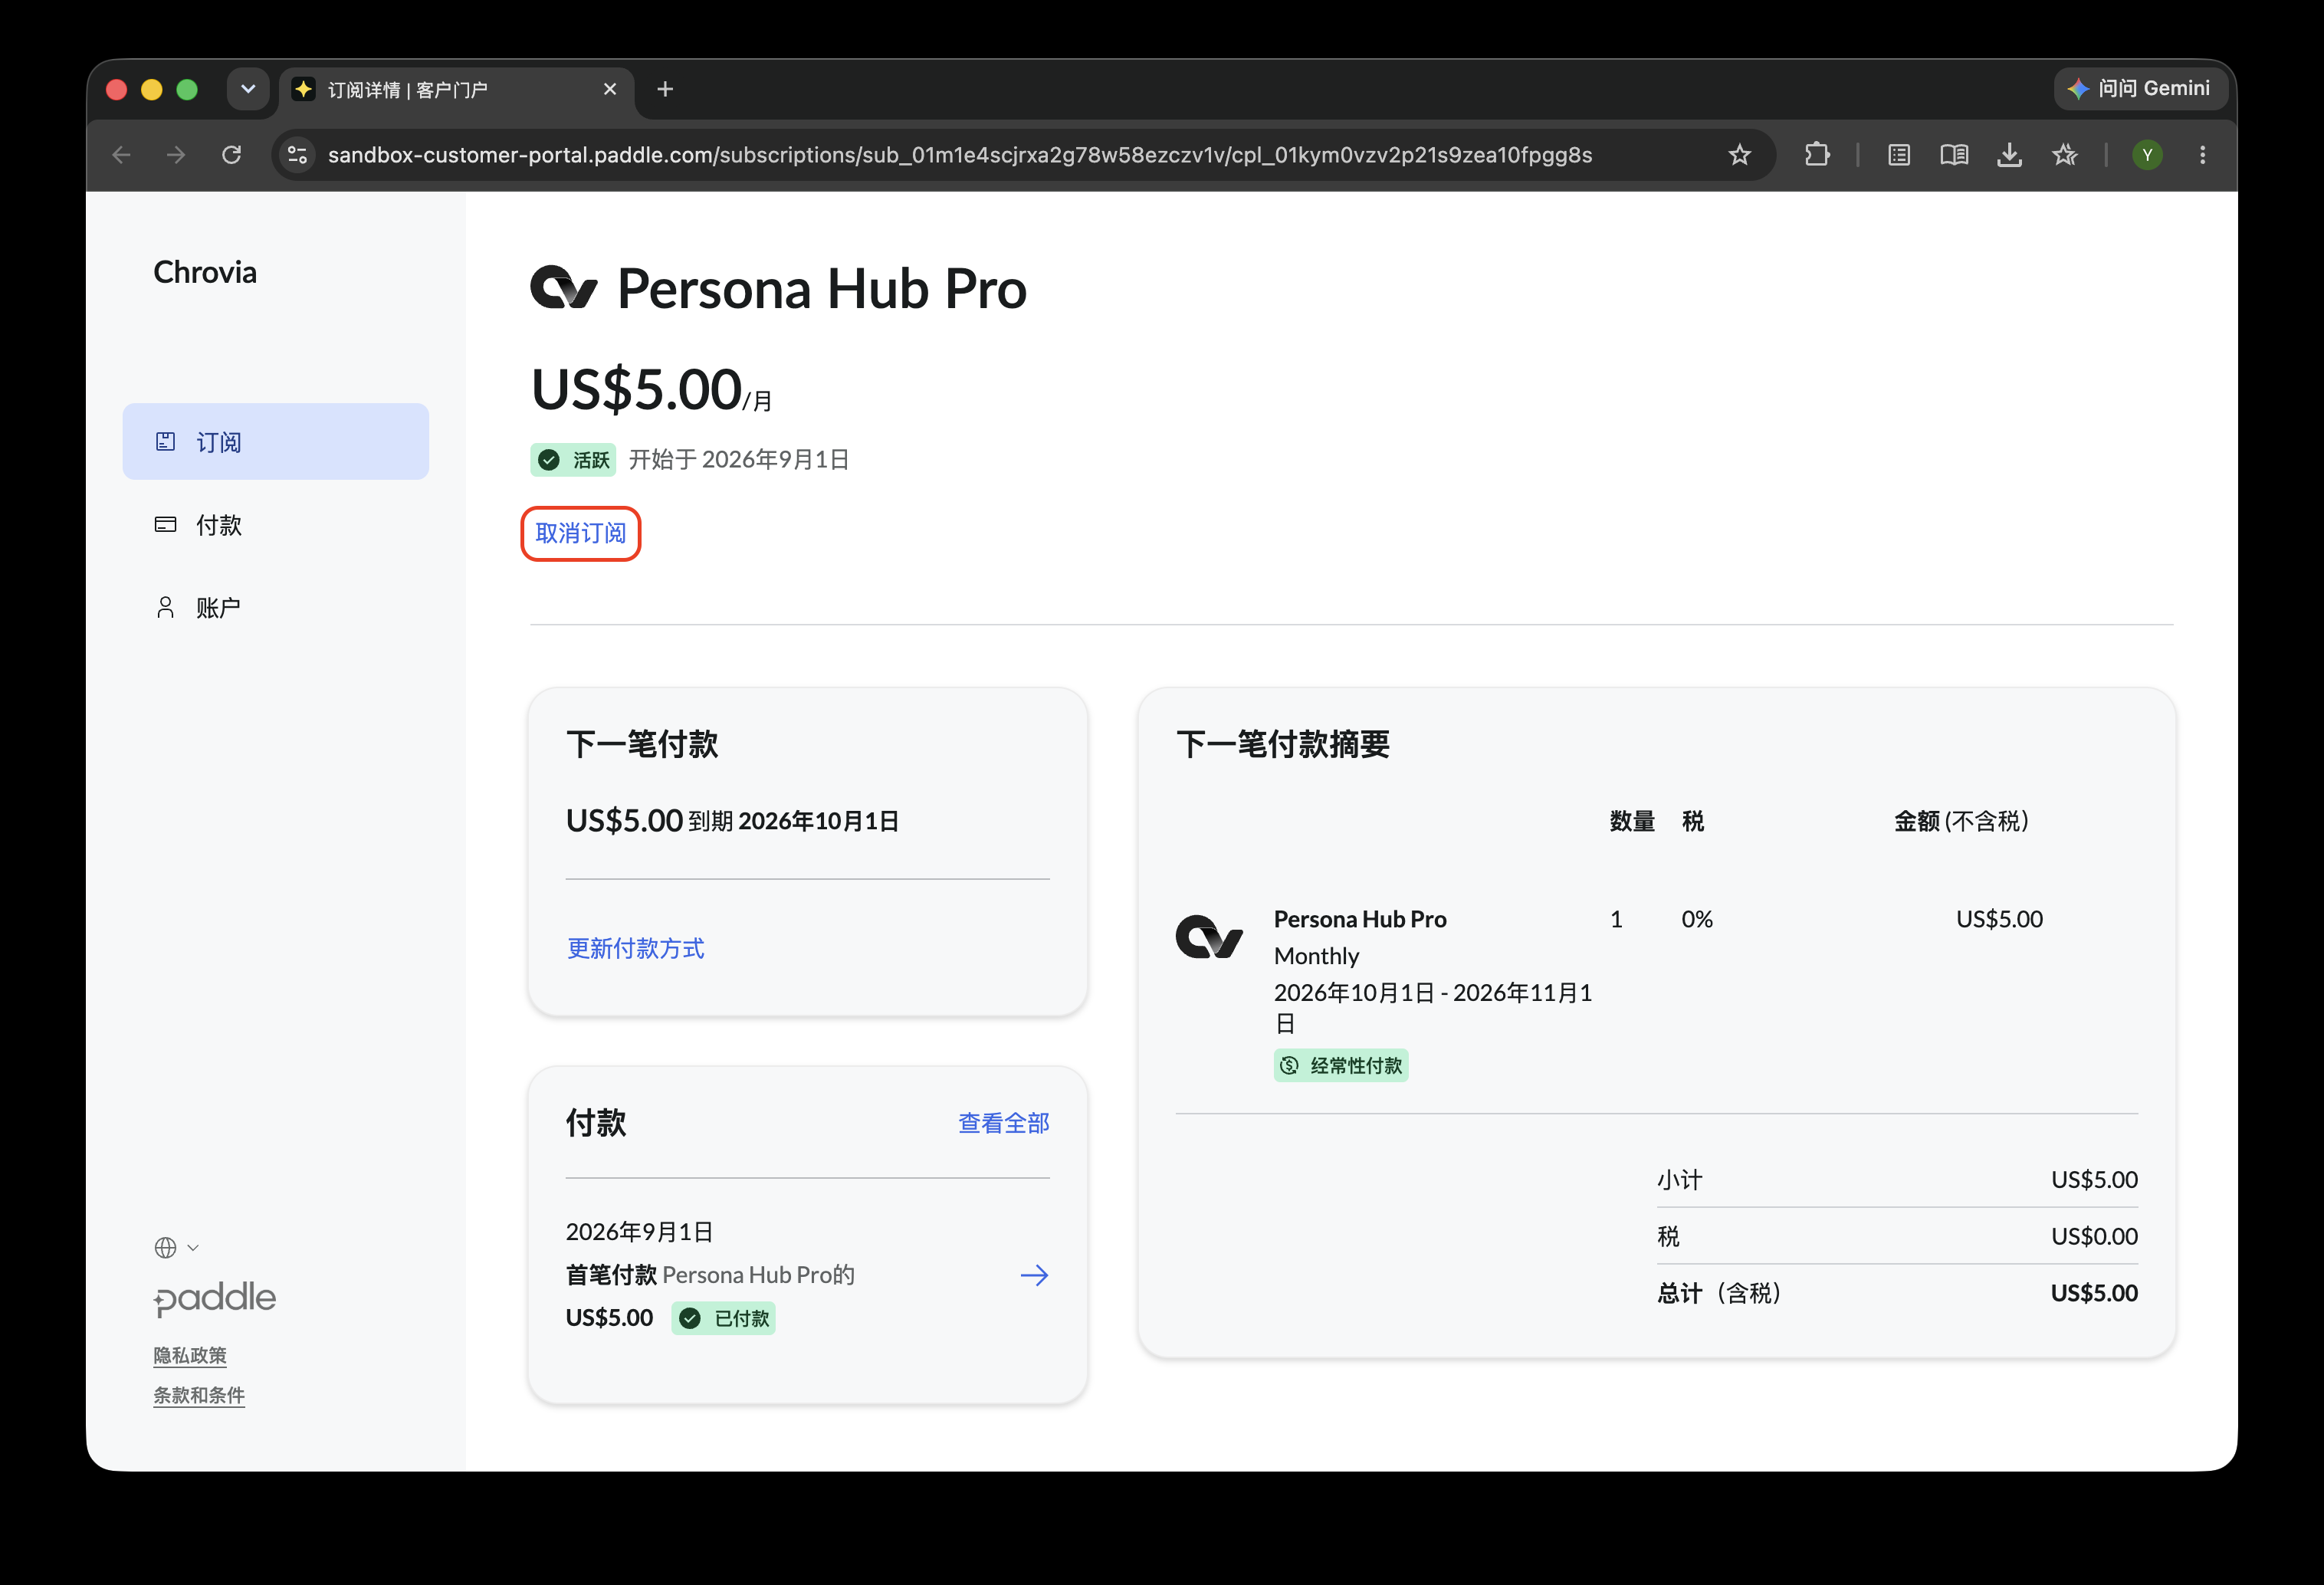The height and width of the screenshot is (1585, 2324).
Task: Click the 数量 column header
Action: (x=1632, y=821)
